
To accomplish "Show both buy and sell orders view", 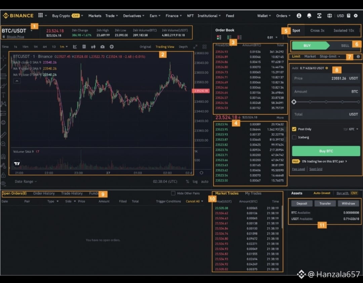I will click(219, 37).
